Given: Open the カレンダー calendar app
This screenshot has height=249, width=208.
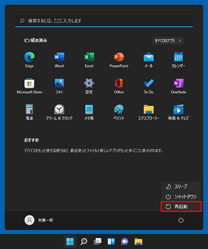Looking at the screenshot, I should (178, 60).
